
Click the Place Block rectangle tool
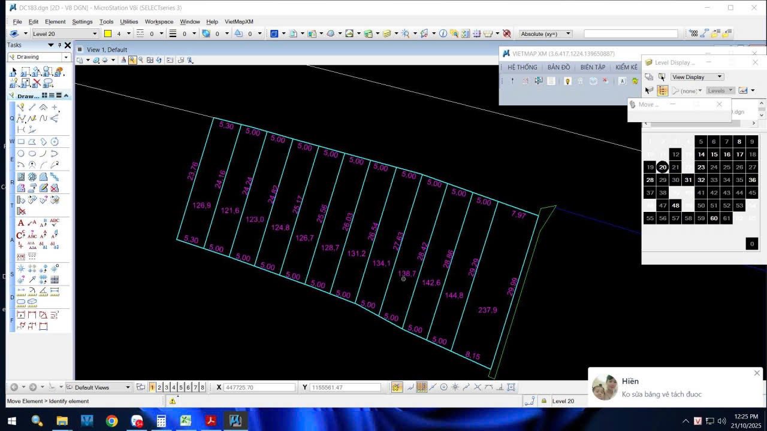pyautogui.click(x=21, y=142)
